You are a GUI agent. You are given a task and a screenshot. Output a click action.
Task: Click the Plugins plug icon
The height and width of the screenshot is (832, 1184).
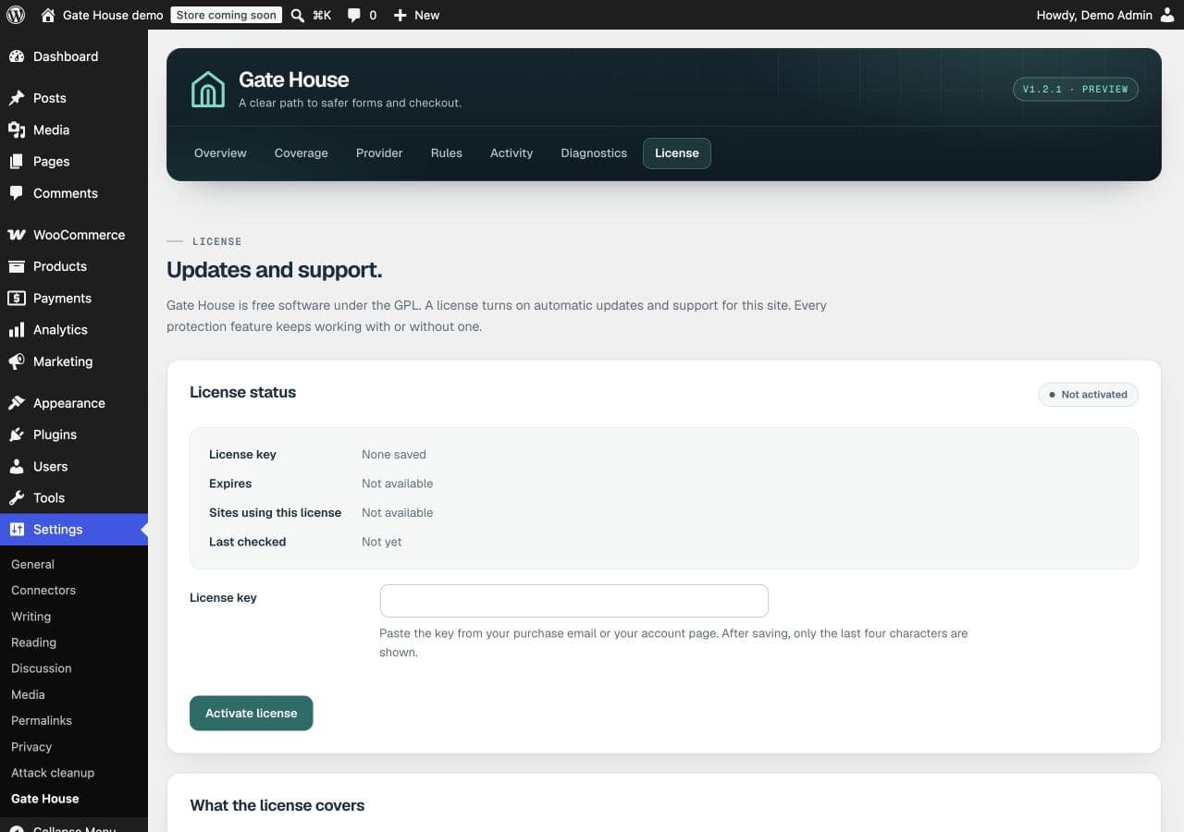(17, 434)
